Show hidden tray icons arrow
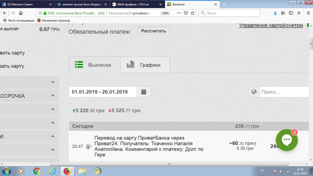 click(269, 171)
